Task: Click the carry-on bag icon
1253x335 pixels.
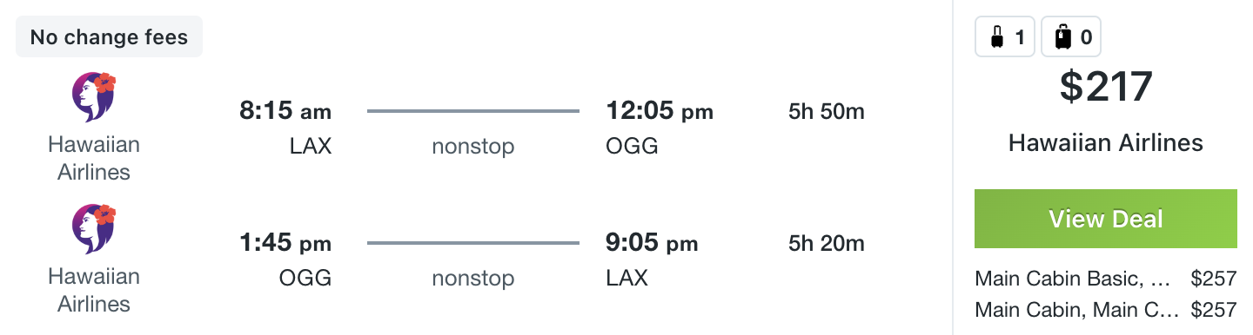Action: [997, 37]
